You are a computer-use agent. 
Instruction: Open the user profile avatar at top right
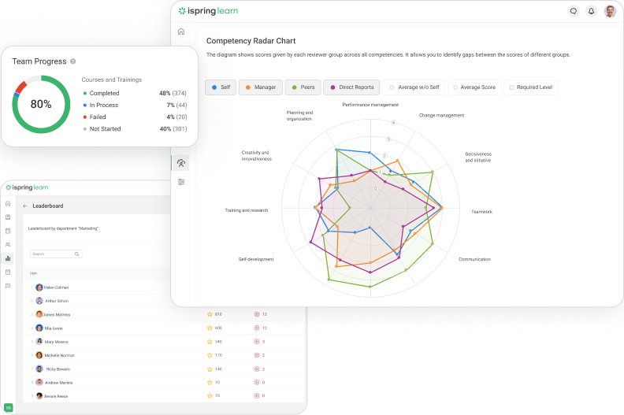coord(610,11)
